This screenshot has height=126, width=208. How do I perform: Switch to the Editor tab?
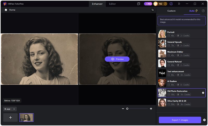pyautogui.click(x=112, y=4)
